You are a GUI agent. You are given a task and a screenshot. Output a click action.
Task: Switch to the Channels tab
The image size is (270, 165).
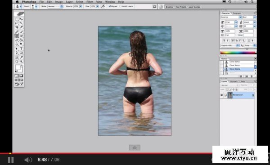coord(234,81)
